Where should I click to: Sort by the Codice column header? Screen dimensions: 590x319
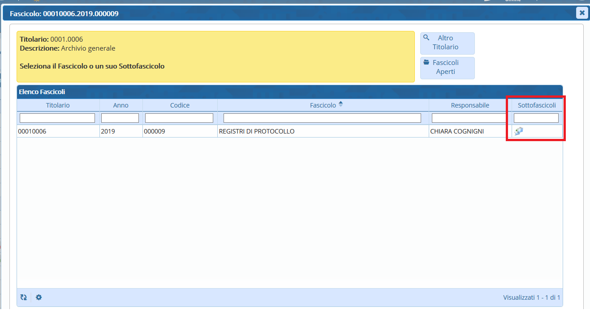[180, 105]
